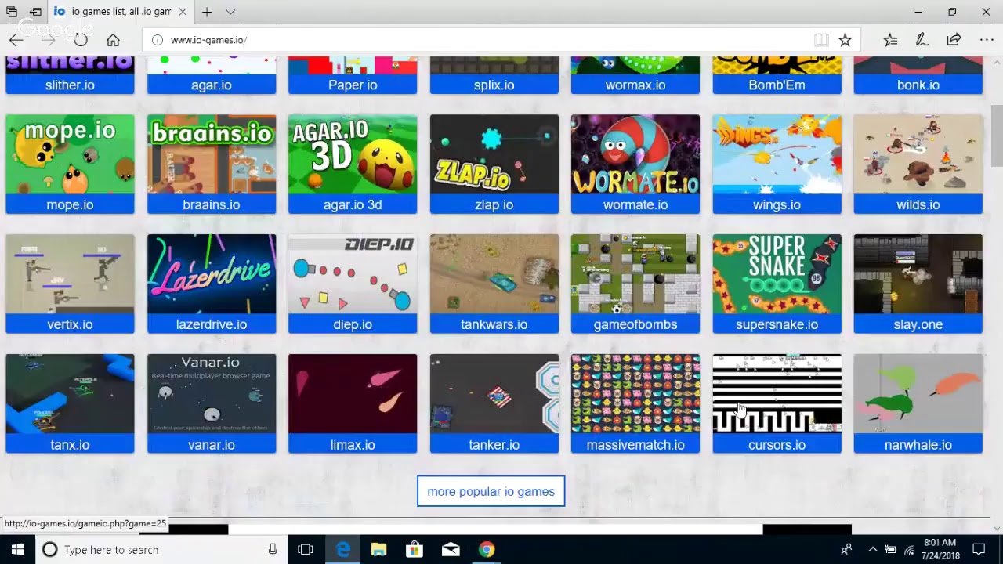Open the Agar.io 3D thumbnail

[x=353, y=154]
